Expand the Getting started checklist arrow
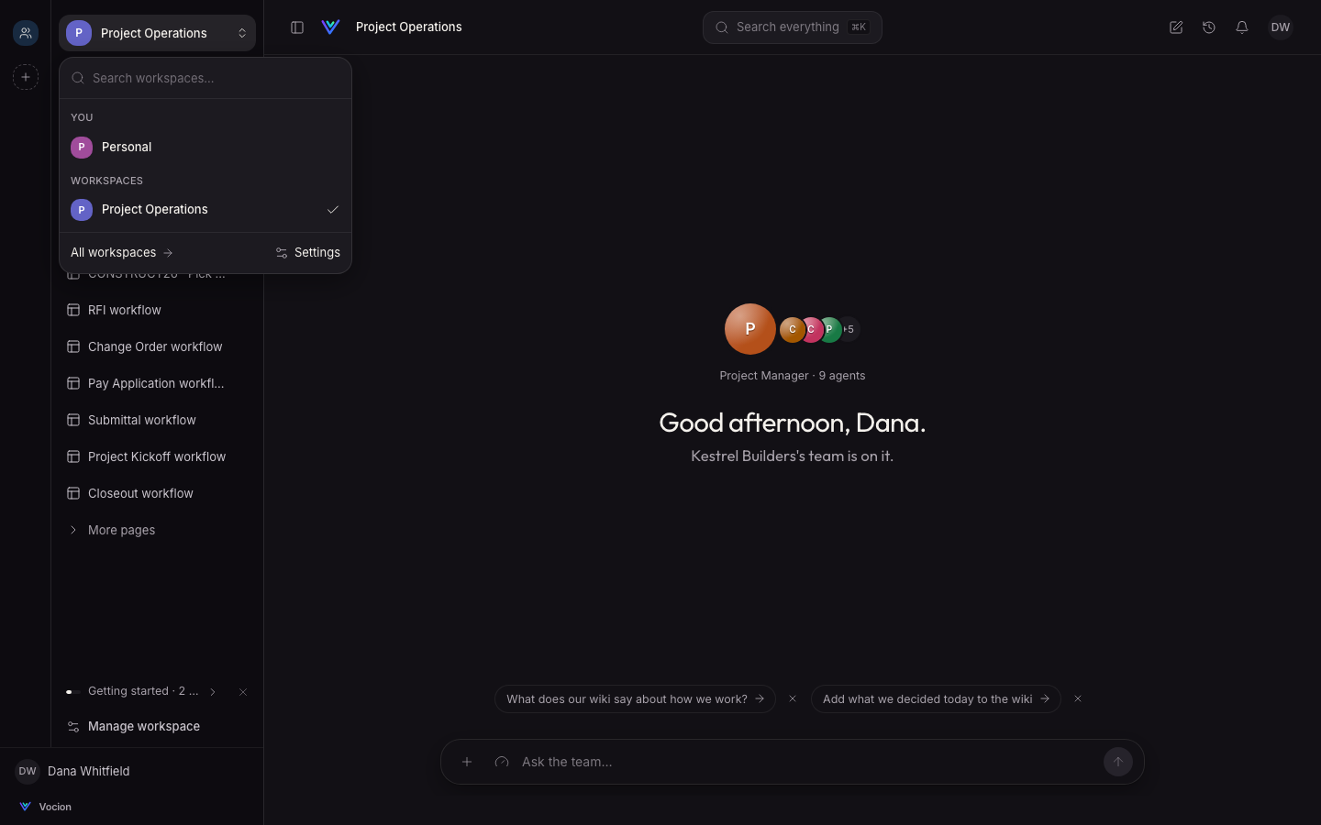Image resolution: width=1321 pixels, height=825 pixels. coord(213,692)
